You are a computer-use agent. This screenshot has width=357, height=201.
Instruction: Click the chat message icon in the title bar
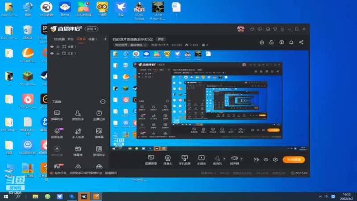pos(260,29)
